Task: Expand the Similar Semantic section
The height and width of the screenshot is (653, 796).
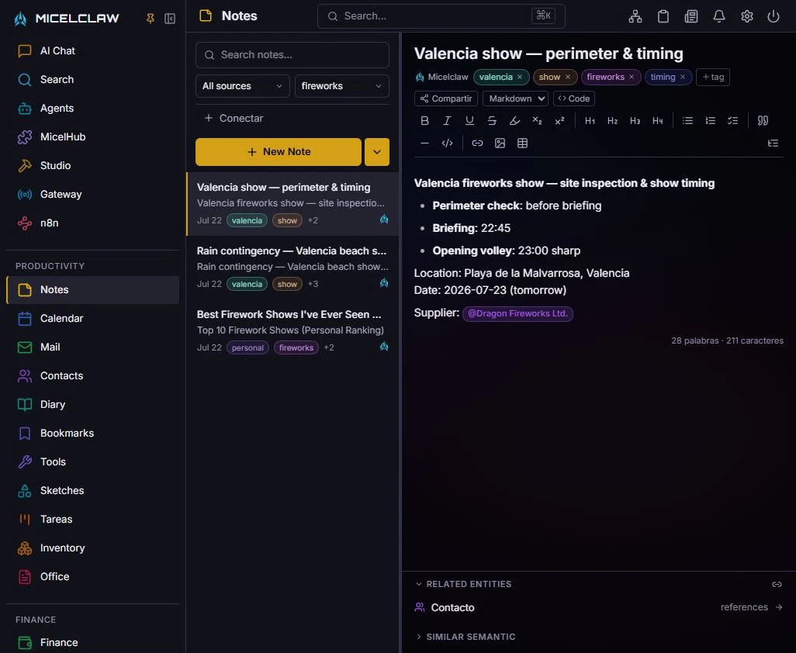Action: [465, 637]
